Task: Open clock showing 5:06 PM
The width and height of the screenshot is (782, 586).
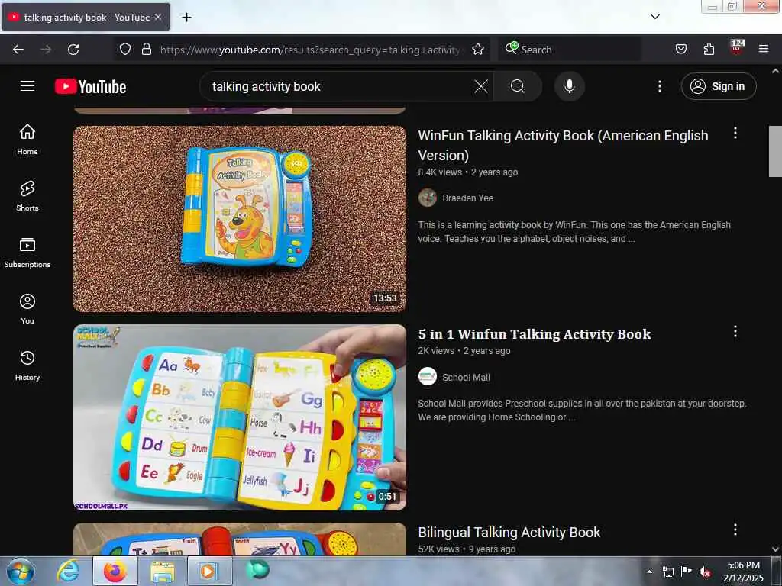Action: click(x=743, y=572)
